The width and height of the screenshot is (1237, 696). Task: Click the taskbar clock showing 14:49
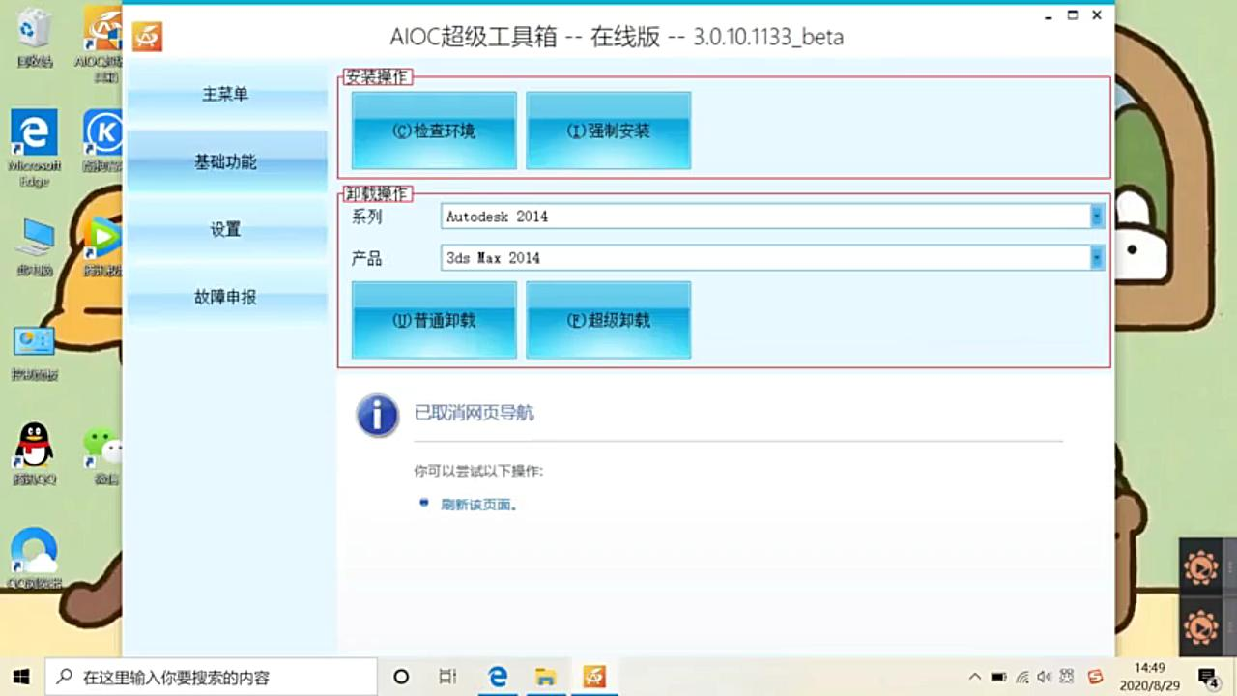tap(1149, 677)
